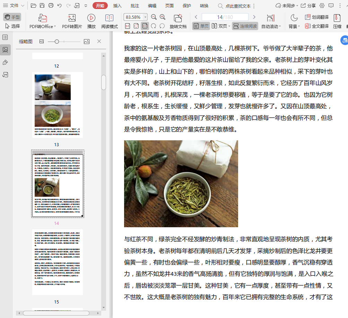Open PDF转Office conversion dropdown
The image size is (348, 318).
click(x=42, y=21)
